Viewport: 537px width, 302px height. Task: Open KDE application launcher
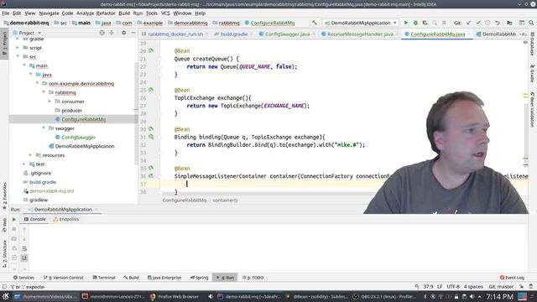(x=6, y=296)
